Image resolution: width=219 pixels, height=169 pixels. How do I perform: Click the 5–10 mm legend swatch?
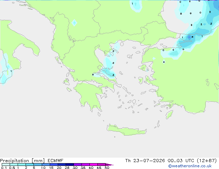(38, 165)
